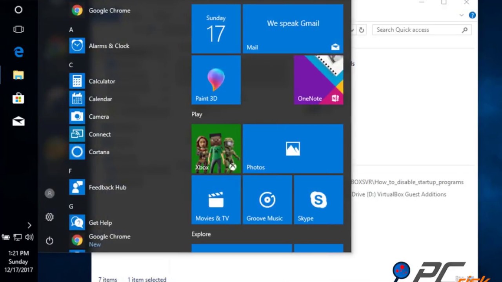Open Start menu Settings gear
502x282 pixels.
coord(49,217)
